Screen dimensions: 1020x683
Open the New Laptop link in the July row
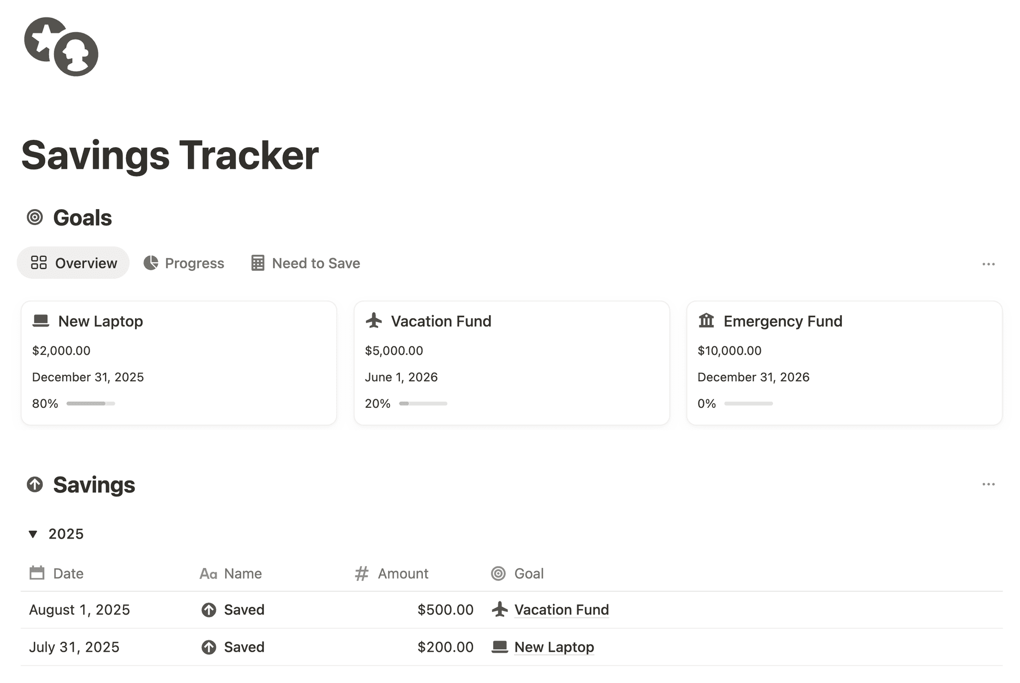pos(554,647)
